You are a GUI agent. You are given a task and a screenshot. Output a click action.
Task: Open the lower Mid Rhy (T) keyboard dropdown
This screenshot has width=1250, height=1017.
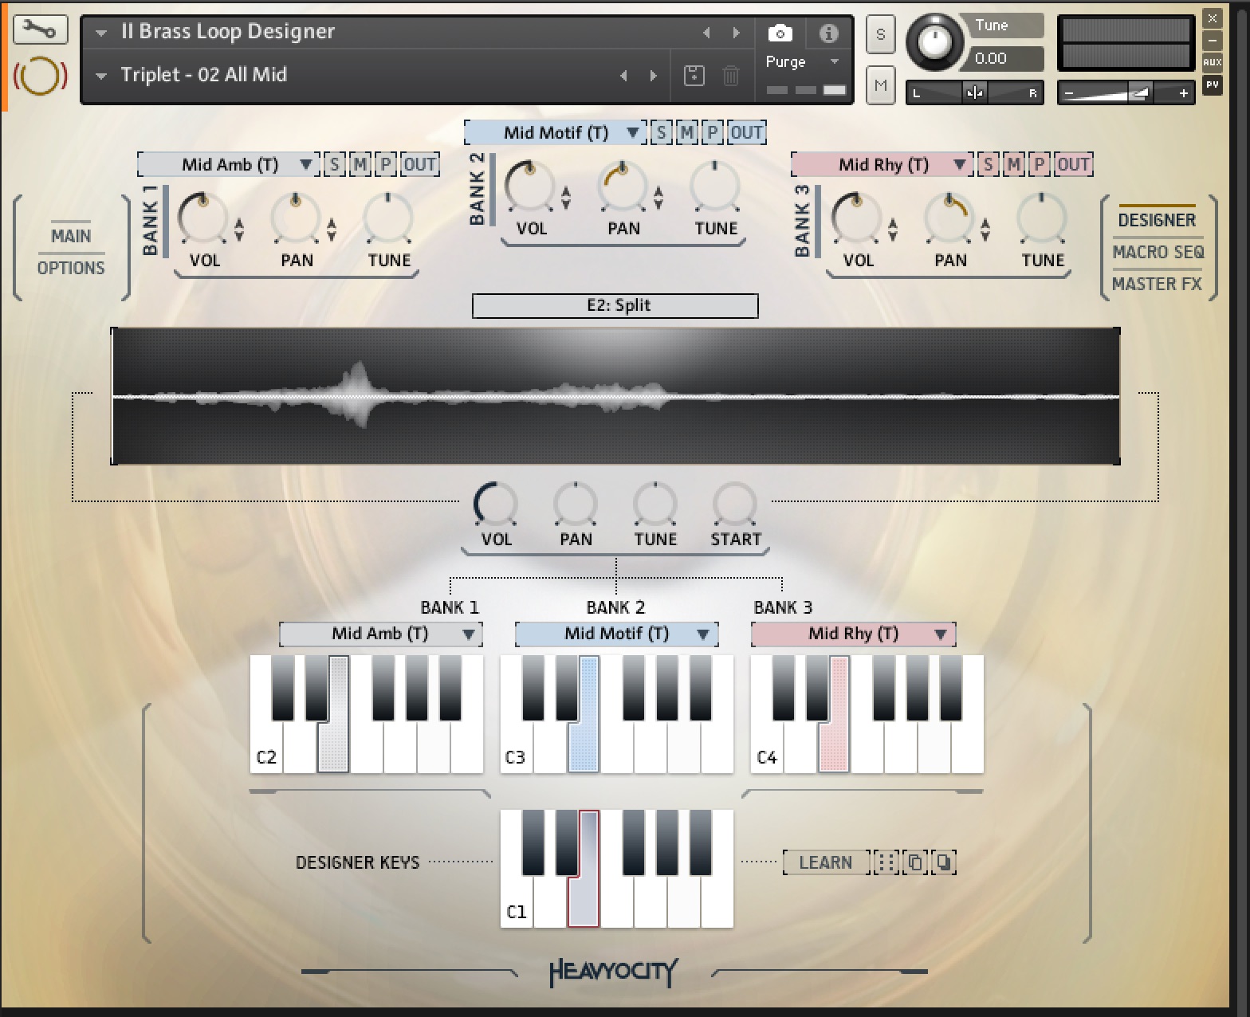(x=941, y=634)
